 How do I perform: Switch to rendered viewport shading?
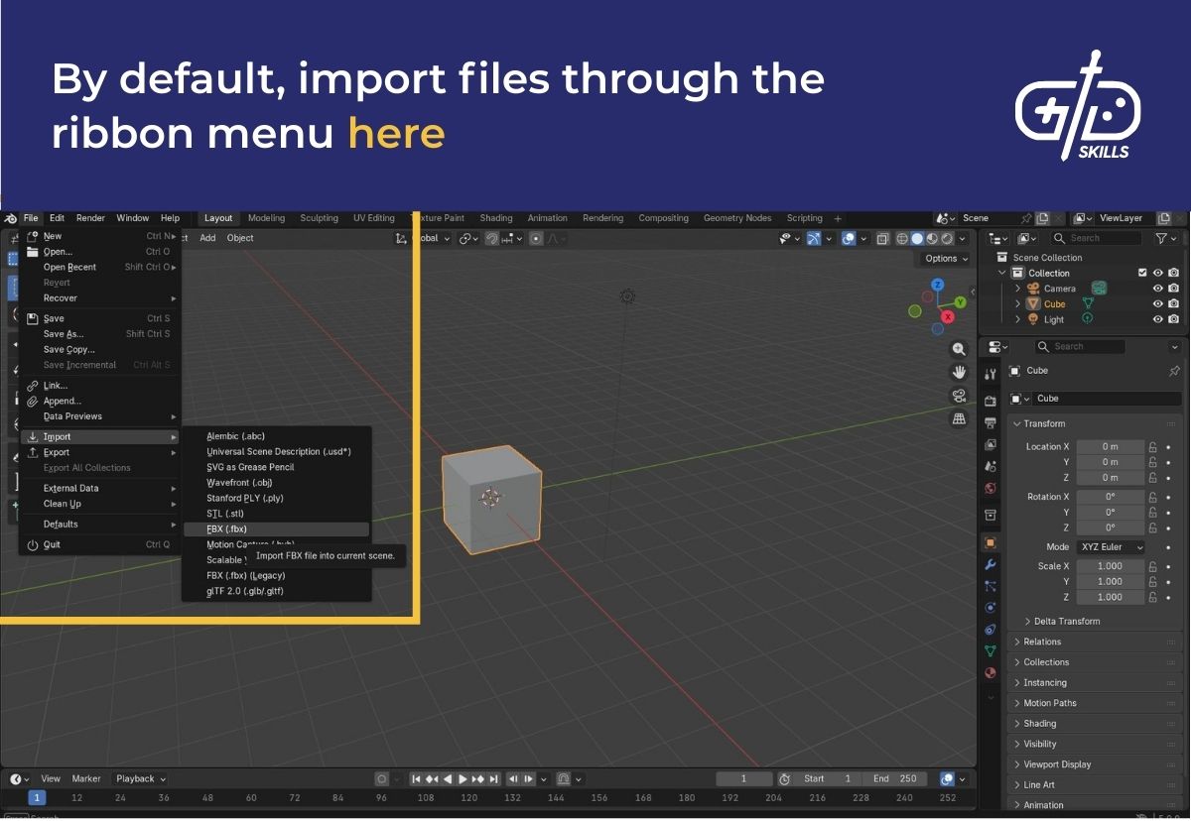point(946,238)
